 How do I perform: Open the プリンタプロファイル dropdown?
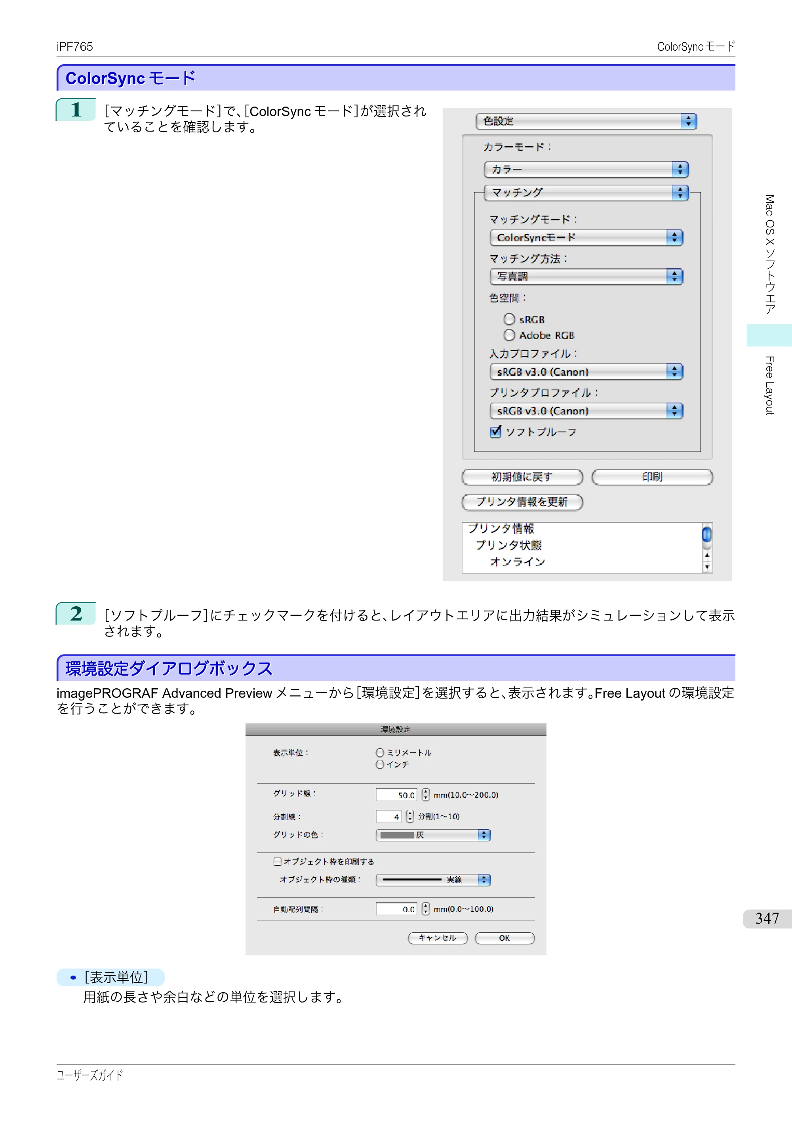586,411
